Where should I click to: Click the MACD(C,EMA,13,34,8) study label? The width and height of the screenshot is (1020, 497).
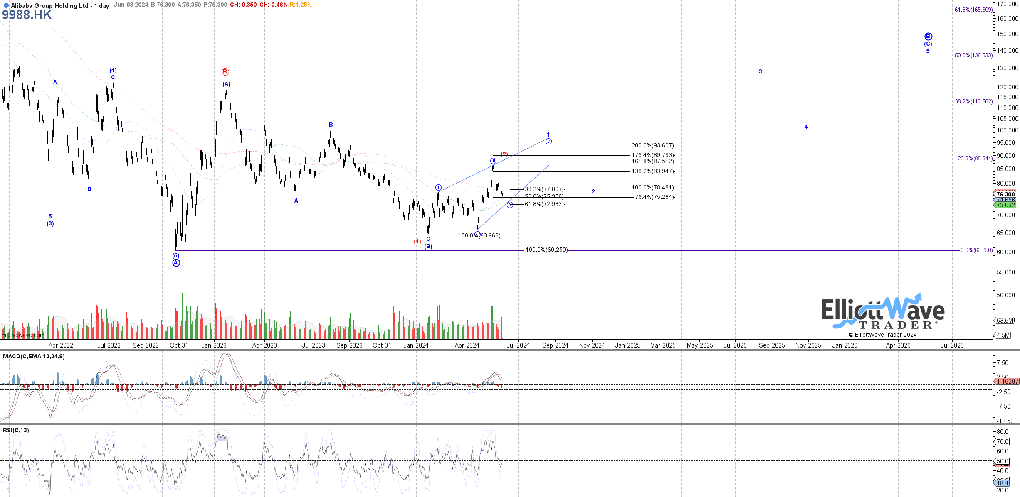[34, 356]
